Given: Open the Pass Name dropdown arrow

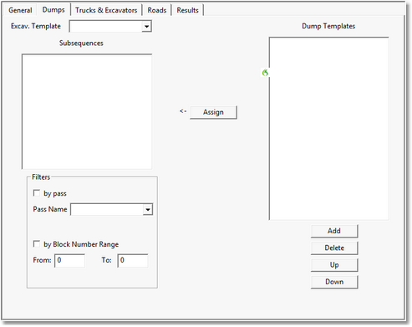Looking at the screenshot, I should click(148, 209).
